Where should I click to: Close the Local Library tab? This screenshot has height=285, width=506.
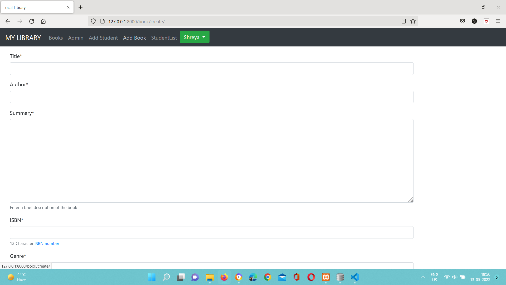coord(68,7)
